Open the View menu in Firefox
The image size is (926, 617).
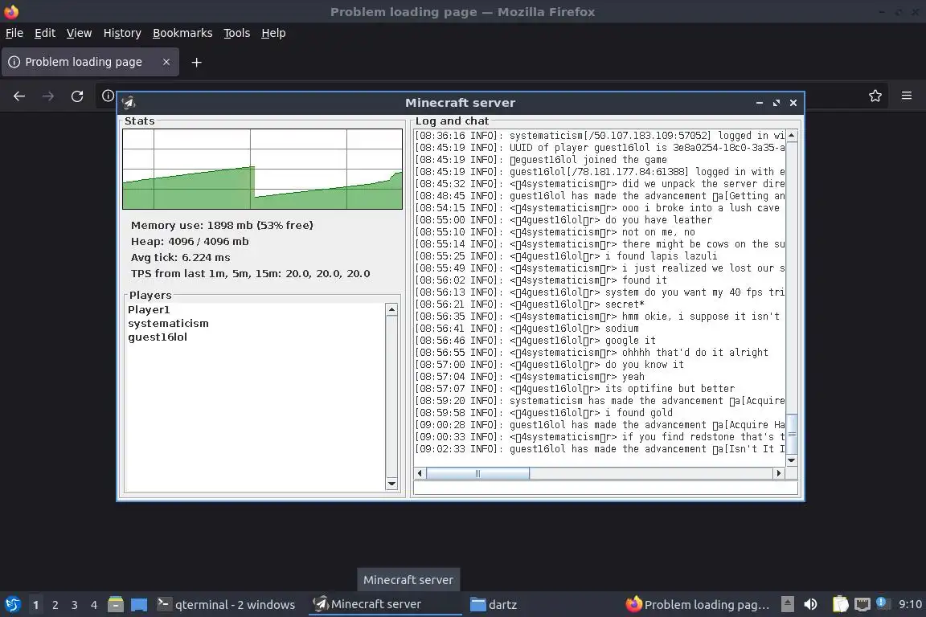(x=79, y=33)
